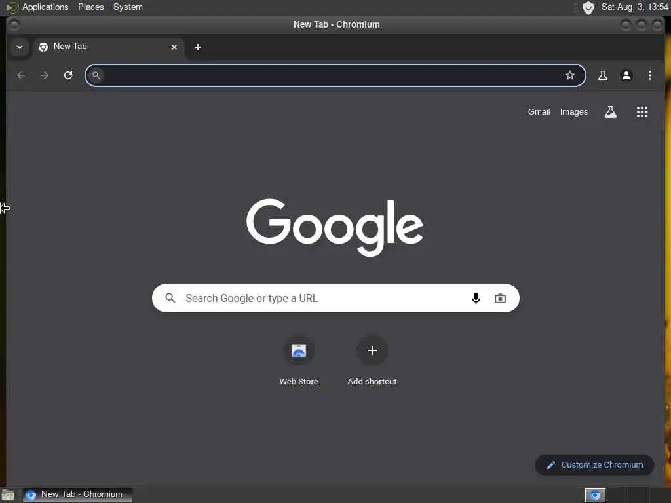671x503 pixels.
Task: Click the shield icon in system tray
Action: pos(588,7)
